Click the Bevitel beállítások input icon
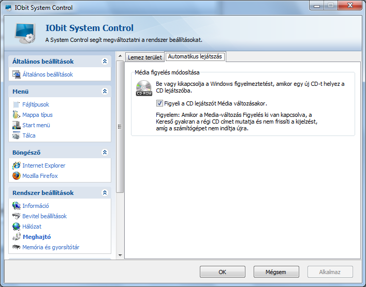366x287 pixels. point(17,216)
